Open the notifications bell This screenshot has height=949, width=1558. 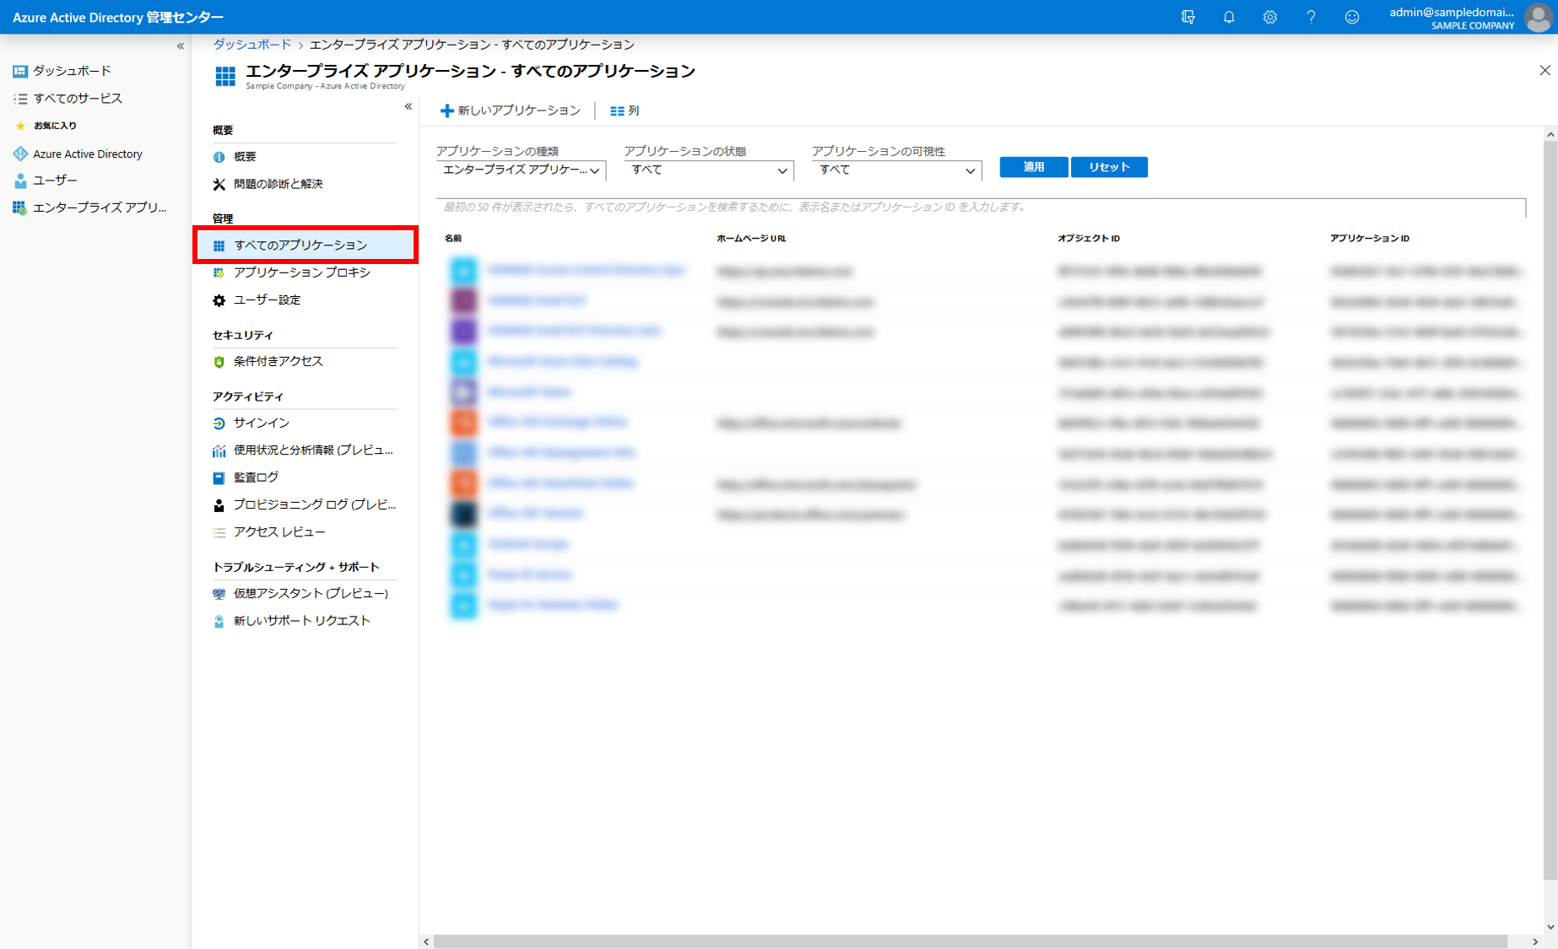pos(1229,17)
